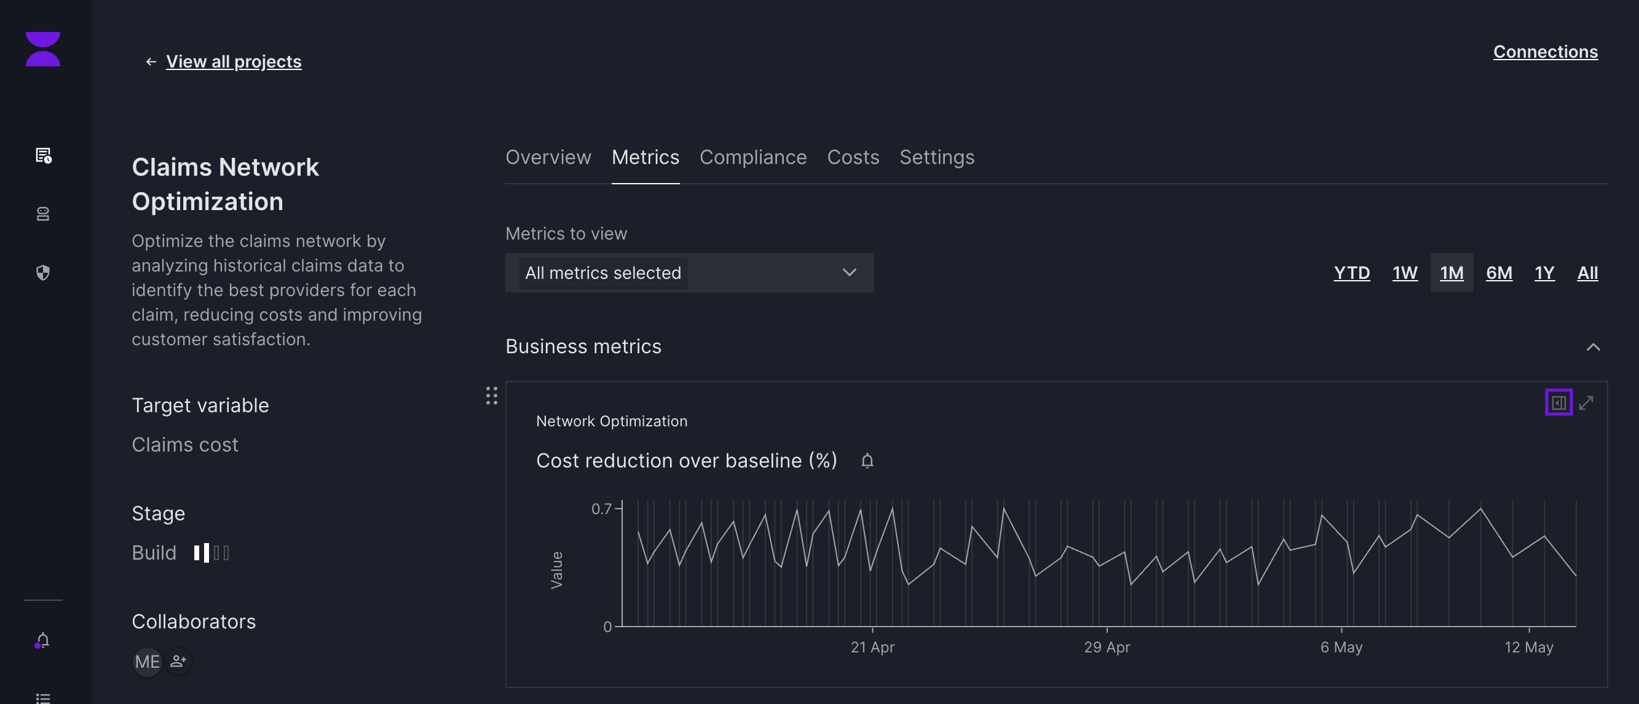1639x704 pixels.
Task: Select the agent robot icon in sidebar
Action: click(42, 214)
